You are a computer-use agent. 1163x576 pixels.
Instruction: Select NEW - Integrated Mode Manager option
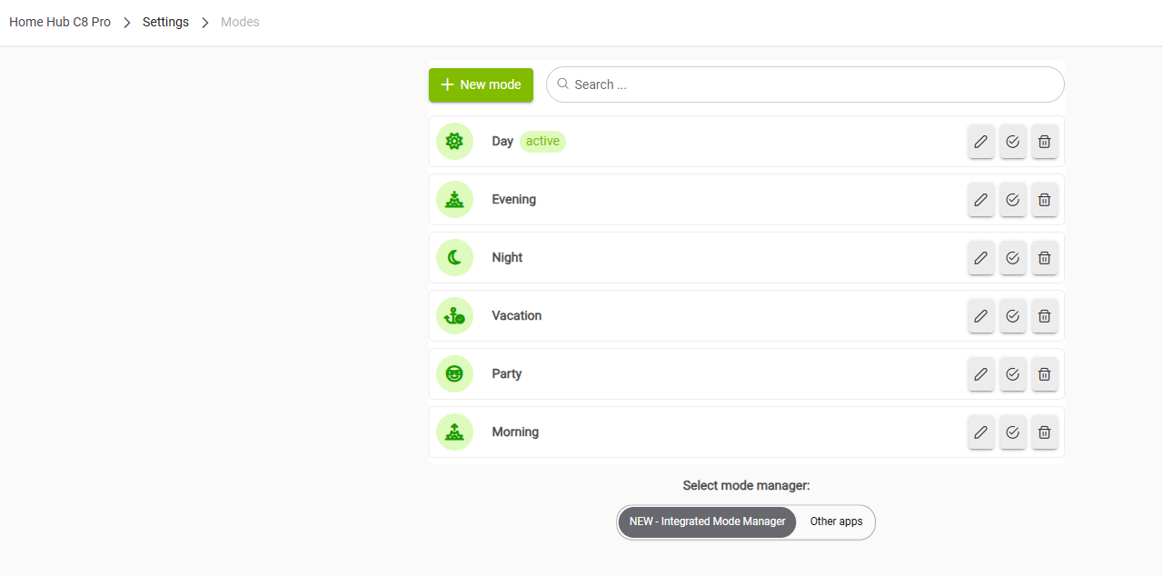tap(707, 522)
